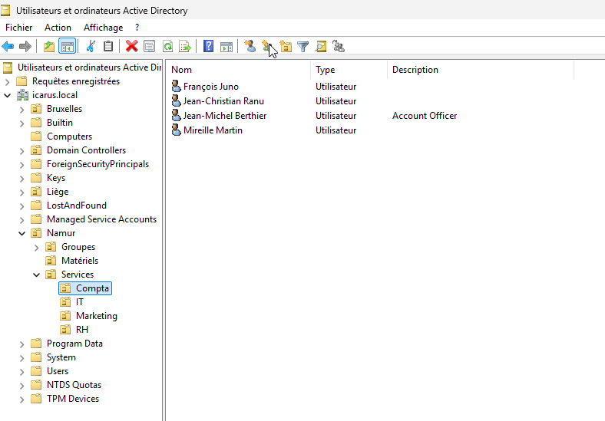This screenshot has height=421, width=605.
Task: Select the root Utilisateurs et ordinateurs node
Action: click(89, 67)
